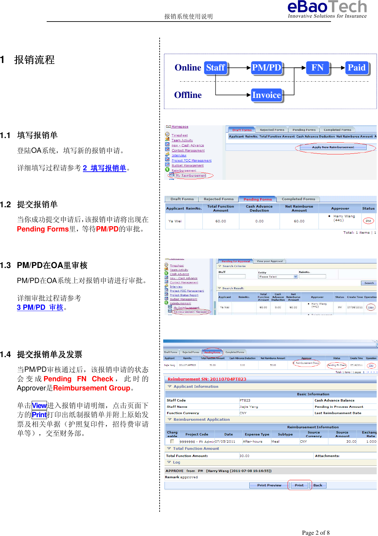Select Draft Forms tab in the 1.2 screenshot
This screenshot has width=378, height=536.
tap(182, 199)
